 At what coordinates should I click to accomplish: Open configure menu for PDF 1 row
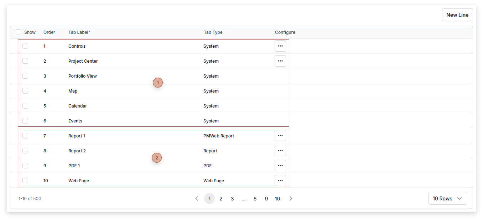click(x=280, y=166)
